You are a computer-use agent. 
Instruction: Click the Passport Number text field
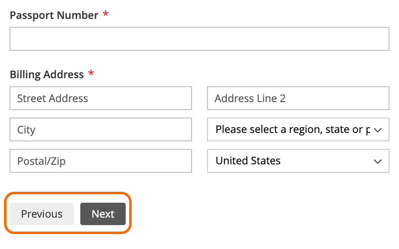coord(199,39)
